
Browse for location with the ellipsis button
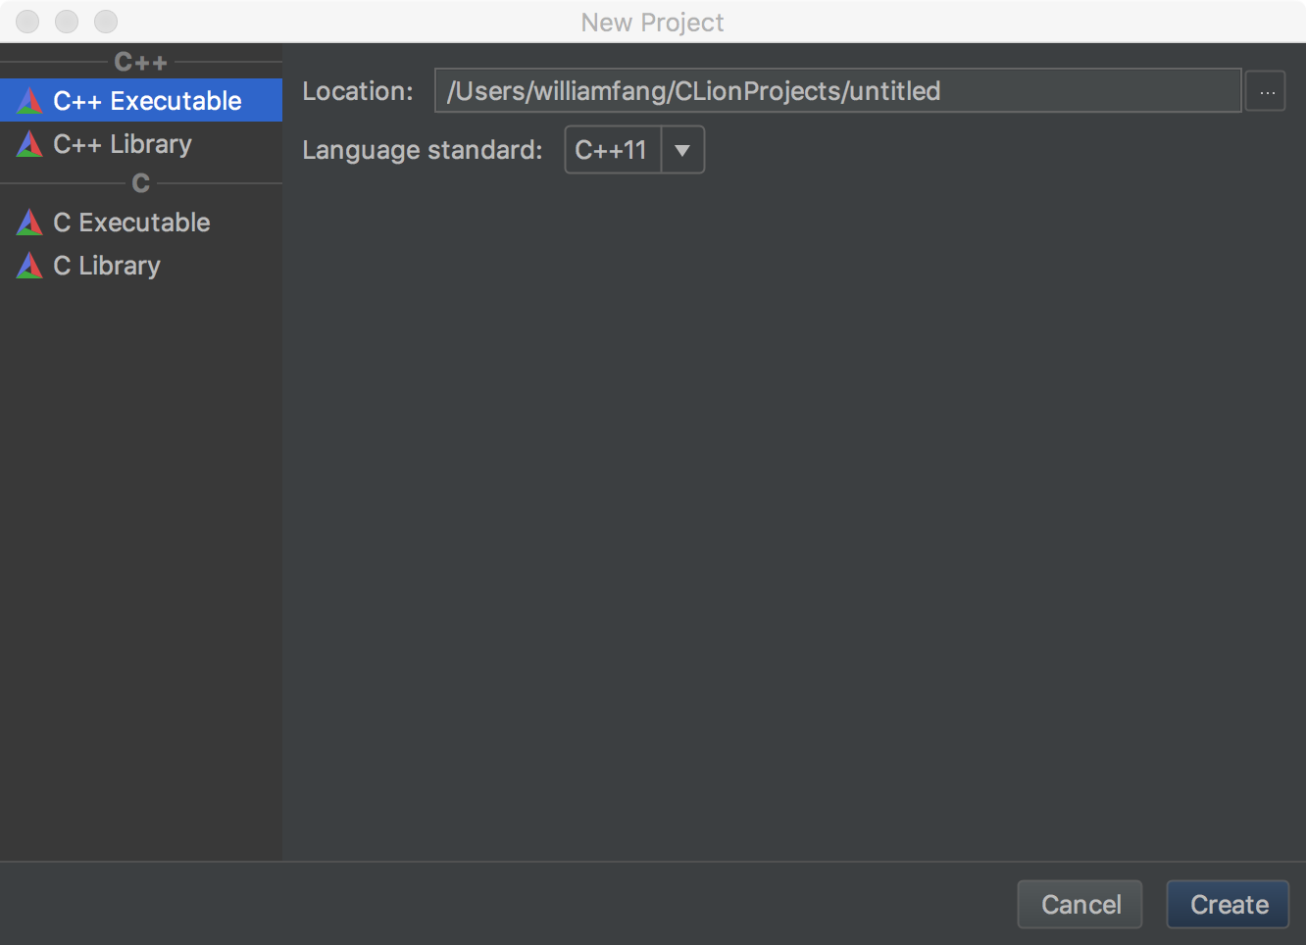tap(1266, 92)
